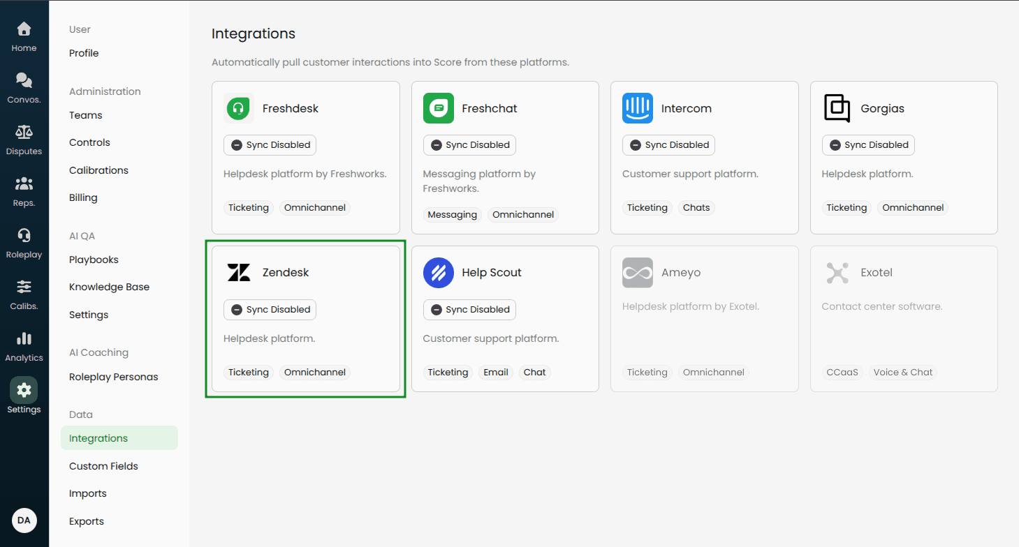Click the Freshdesk card title

291,108
